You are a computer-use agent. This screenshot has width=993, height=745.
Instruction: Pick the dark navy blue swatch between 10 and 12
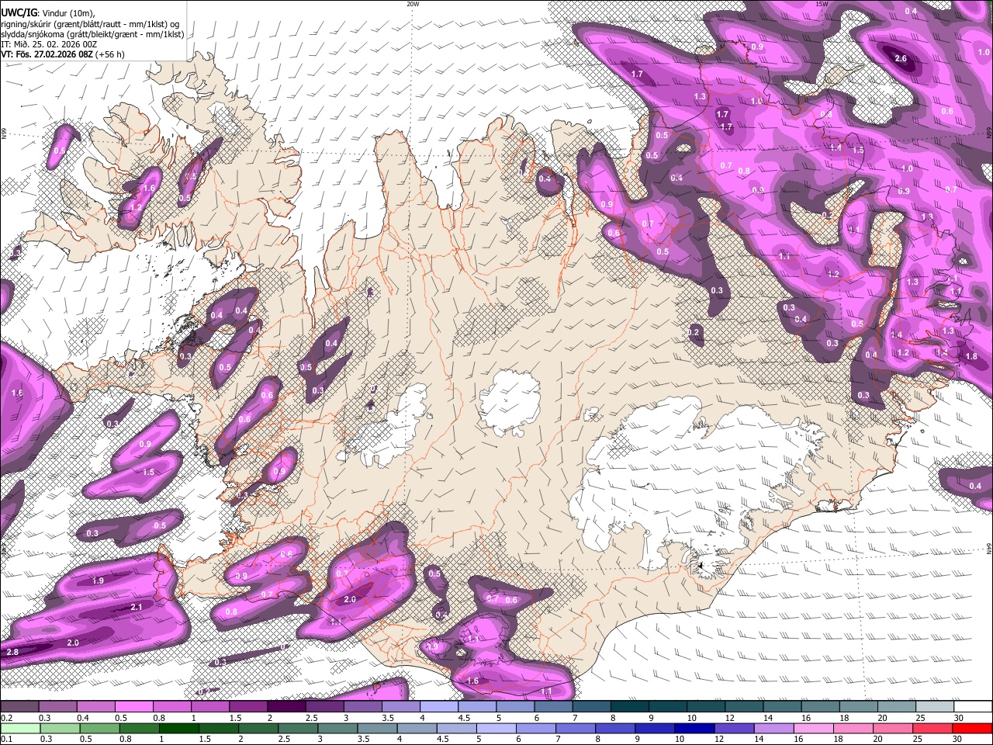click(693, 729)
